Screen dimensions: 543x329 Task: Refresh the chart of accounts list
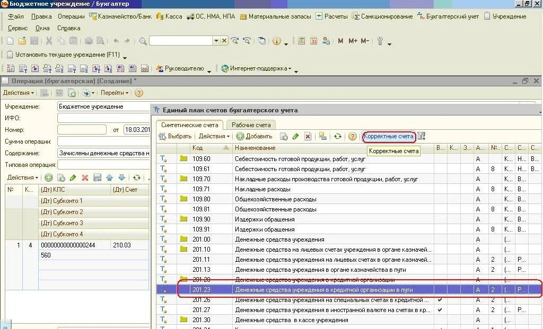338,136
